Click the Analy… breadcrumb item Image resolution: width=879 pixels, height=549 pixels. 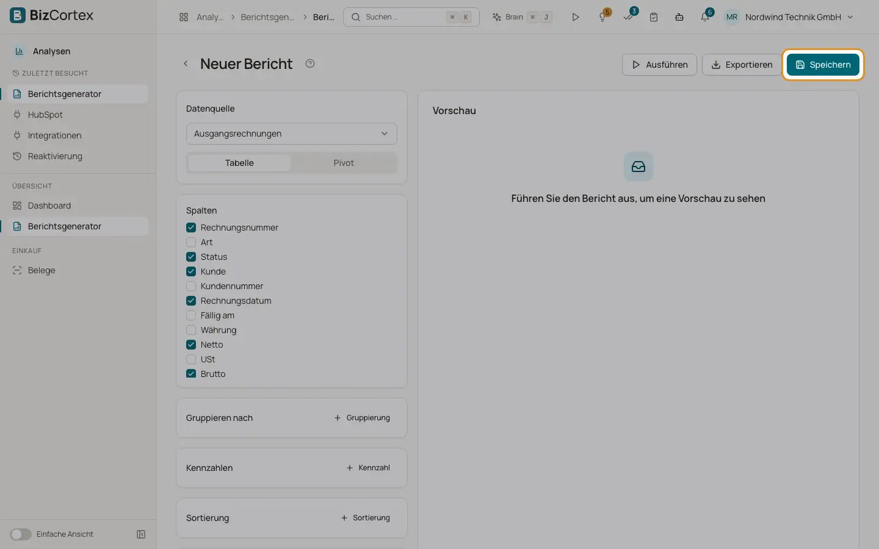pyautogui.click(x=210, y=17)
